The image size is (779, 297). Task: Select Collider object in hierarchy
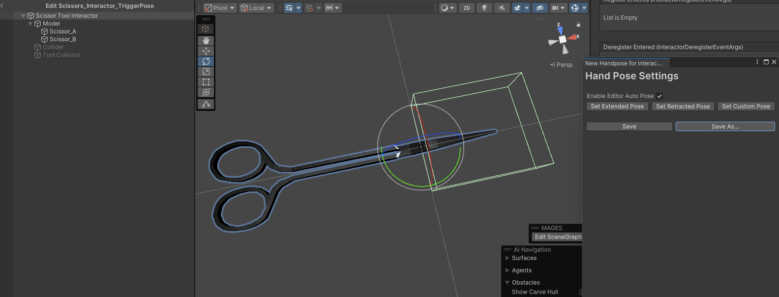click(x=53, y=47)
